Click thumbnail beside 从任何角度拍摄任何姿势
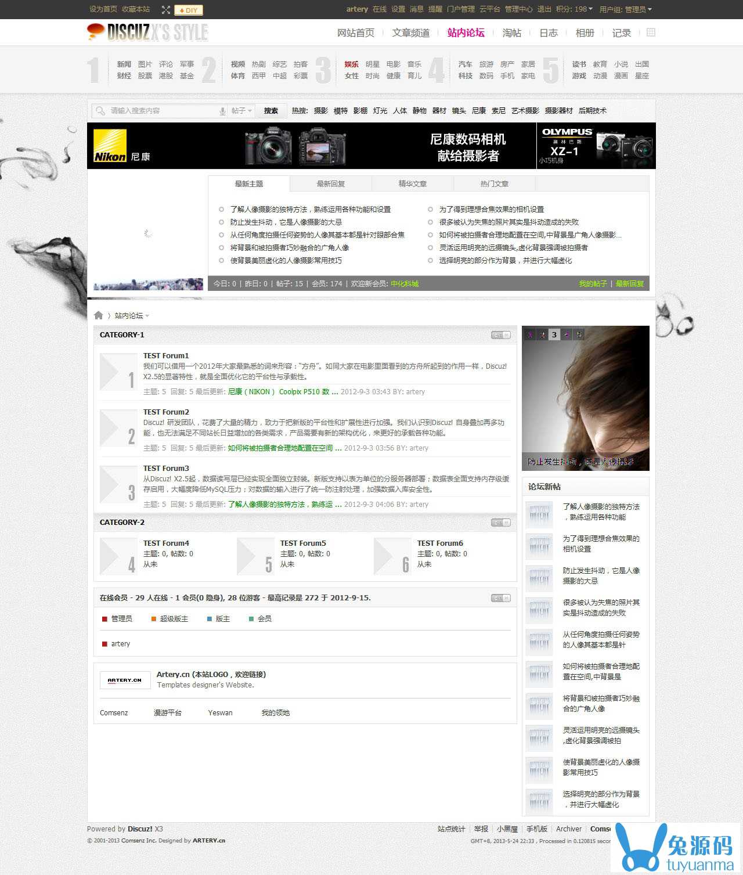This screenshot has width=743, height=875. tap(539, 643)
